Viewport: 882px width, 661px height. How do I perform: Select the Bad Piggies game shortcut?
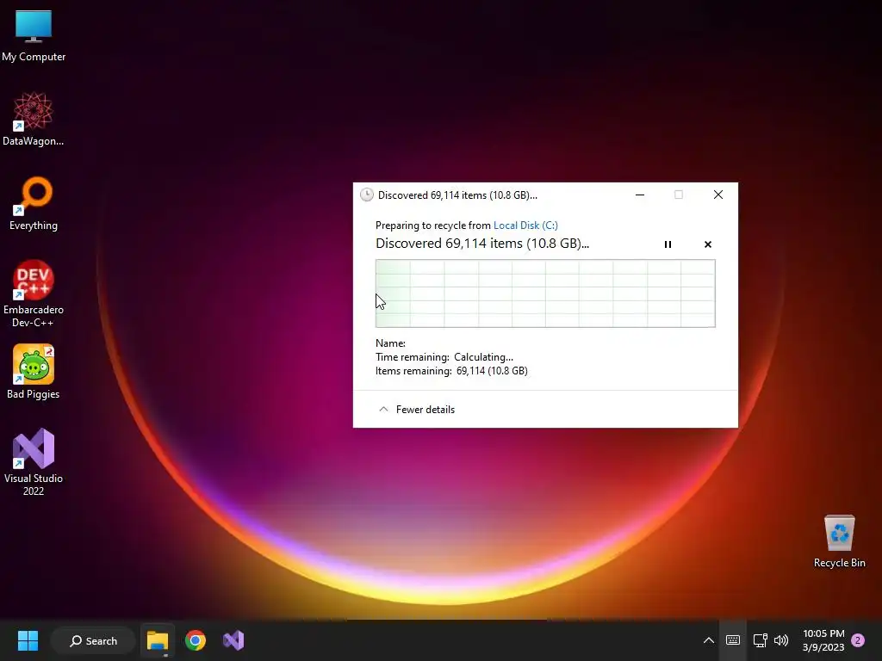coord(34,372)
